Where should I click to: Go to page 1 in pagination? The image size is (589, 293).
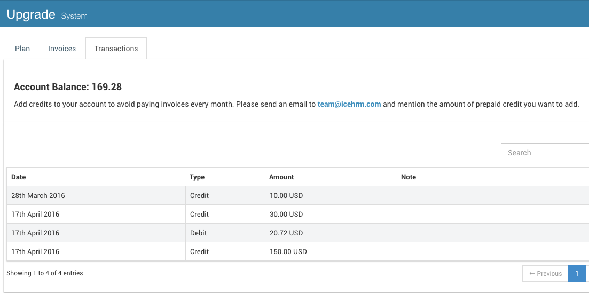(x=577, y=273)
